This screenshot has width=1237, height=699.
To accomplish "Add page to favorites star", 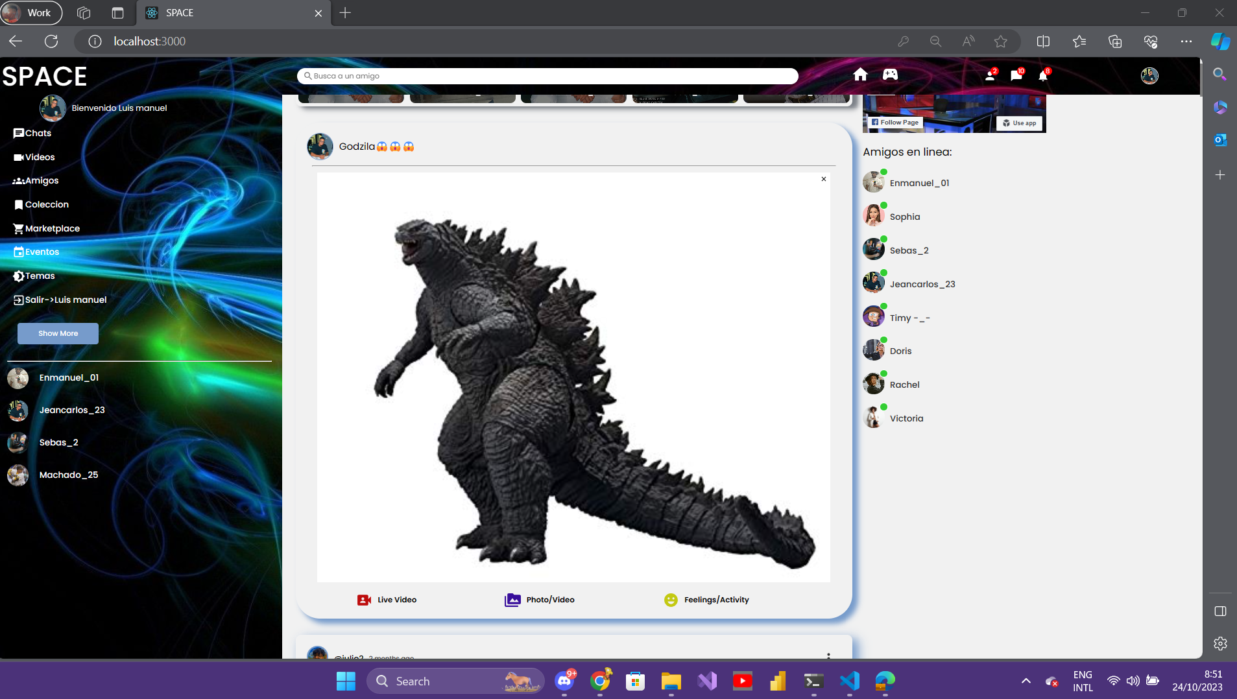I will pos(1001,41).
